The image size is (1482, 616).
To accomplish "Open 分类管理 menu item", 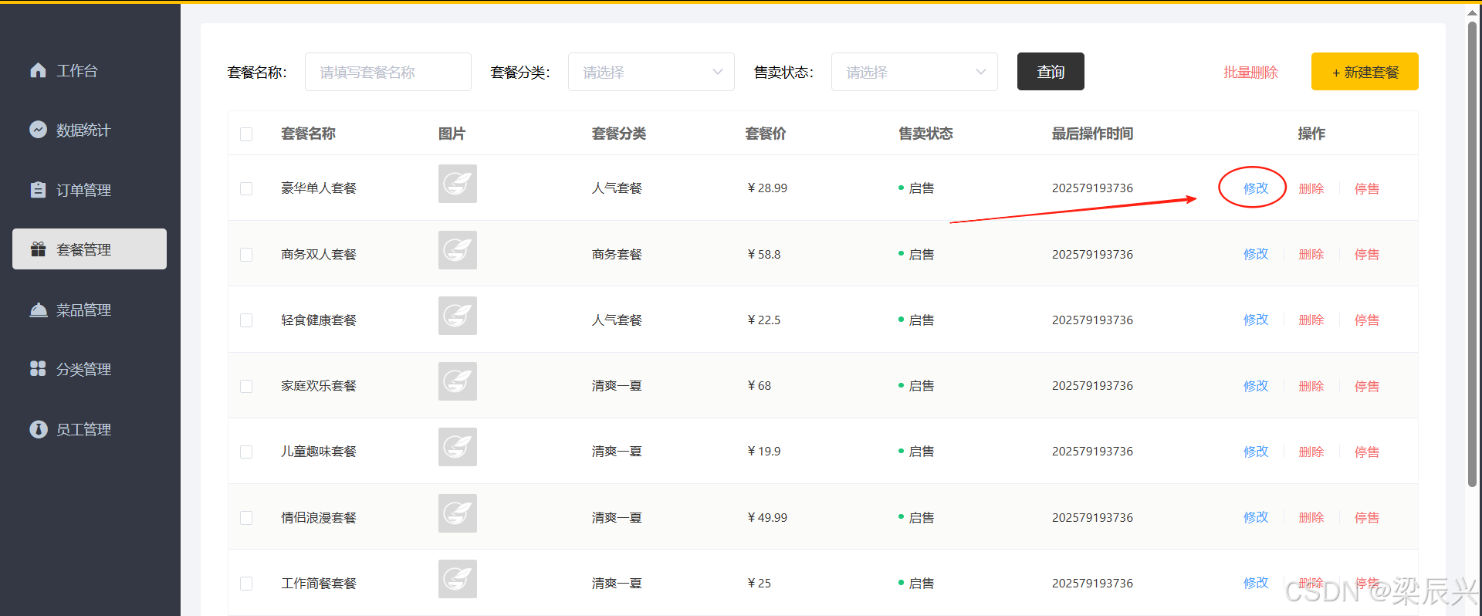I will coord(90,369).
